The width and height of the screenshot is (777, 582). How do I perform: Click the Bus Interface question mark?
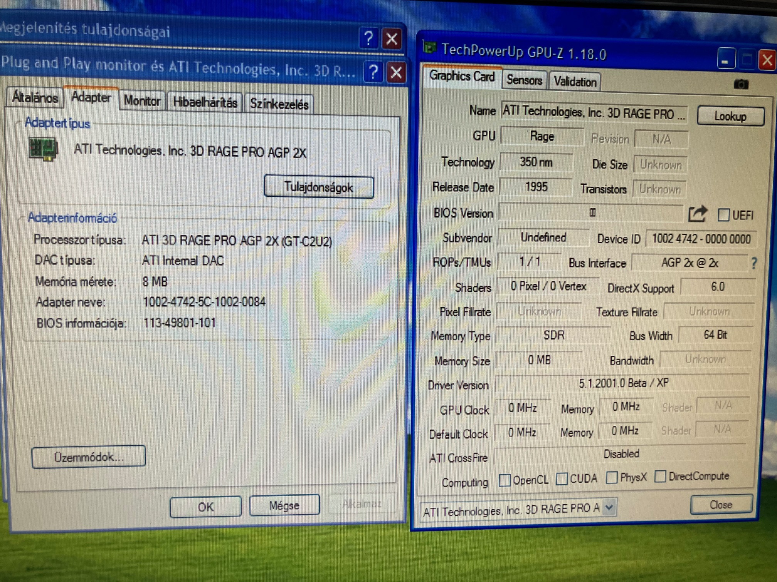[754, 263]
